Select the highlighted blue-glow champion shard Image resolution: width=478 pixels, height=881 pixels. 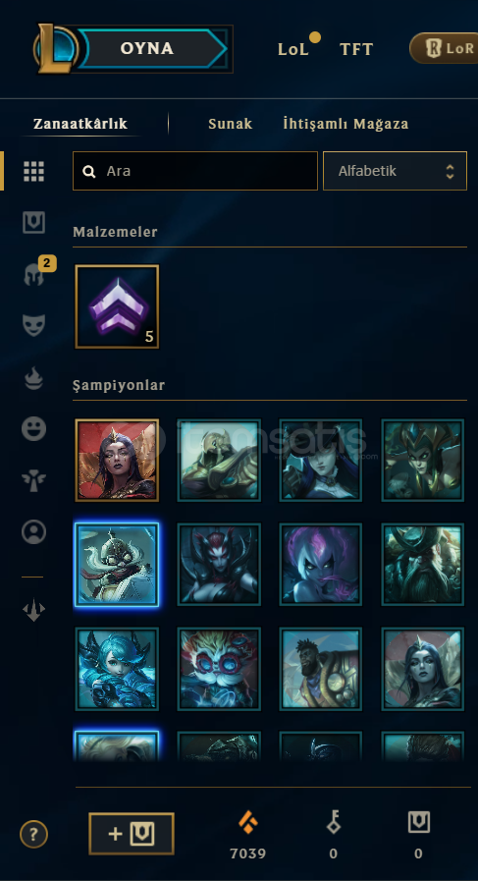point(117,565)
